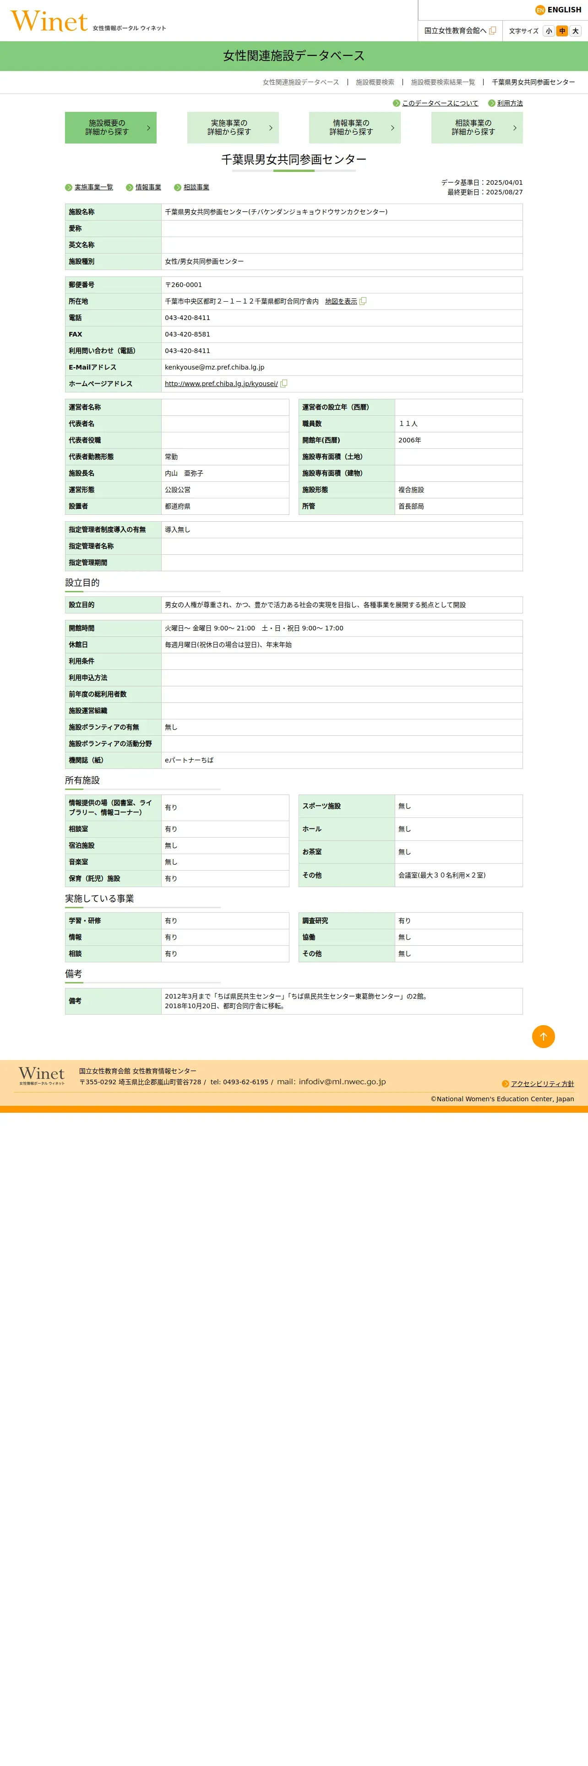Set font size to 小
This screenshot has height=1766, width=588.
548,31
